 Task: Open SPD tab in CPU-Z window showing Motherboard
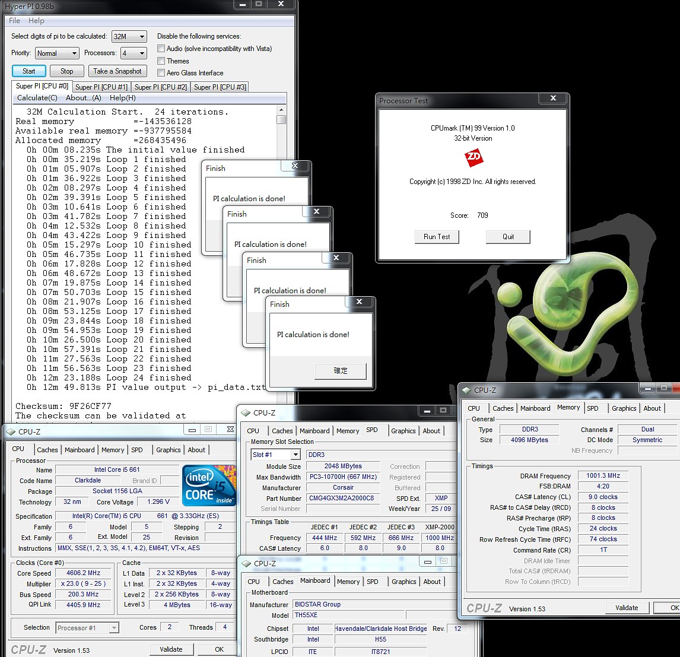(373, 582)
